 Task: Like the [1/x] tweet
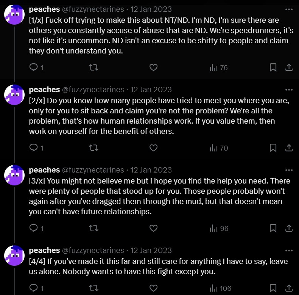(153, 67)
